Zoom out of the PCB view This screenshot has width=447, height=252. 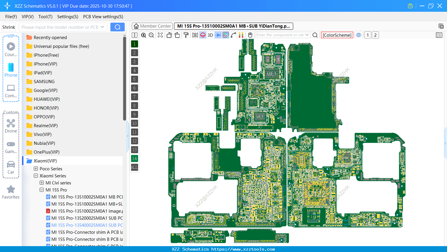tap(151, 35)
